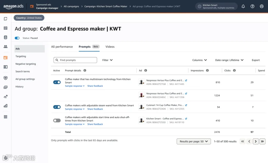Viewport: 268px width, 163px height.
Task: Open the top sidebar checklist document icon
Action: pos(5,19)
